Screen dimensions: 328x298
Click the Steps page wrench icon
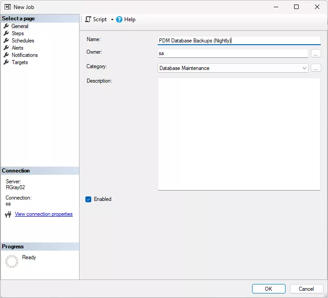(6, 33)
